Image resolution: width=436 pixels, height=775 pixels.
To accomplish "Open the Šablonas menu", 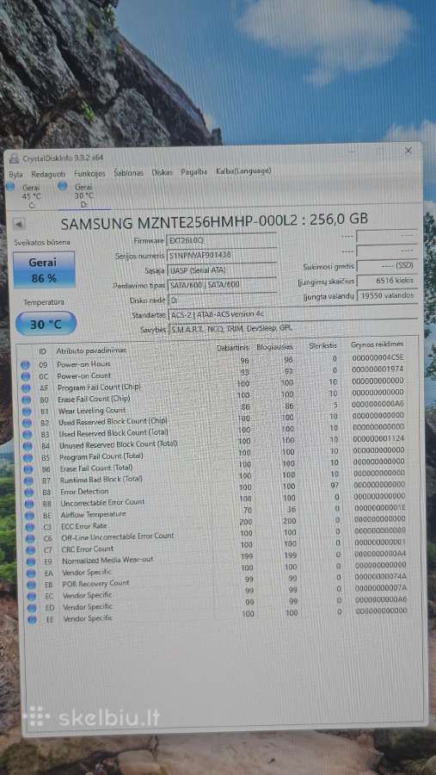I will (x=128, y=173).
